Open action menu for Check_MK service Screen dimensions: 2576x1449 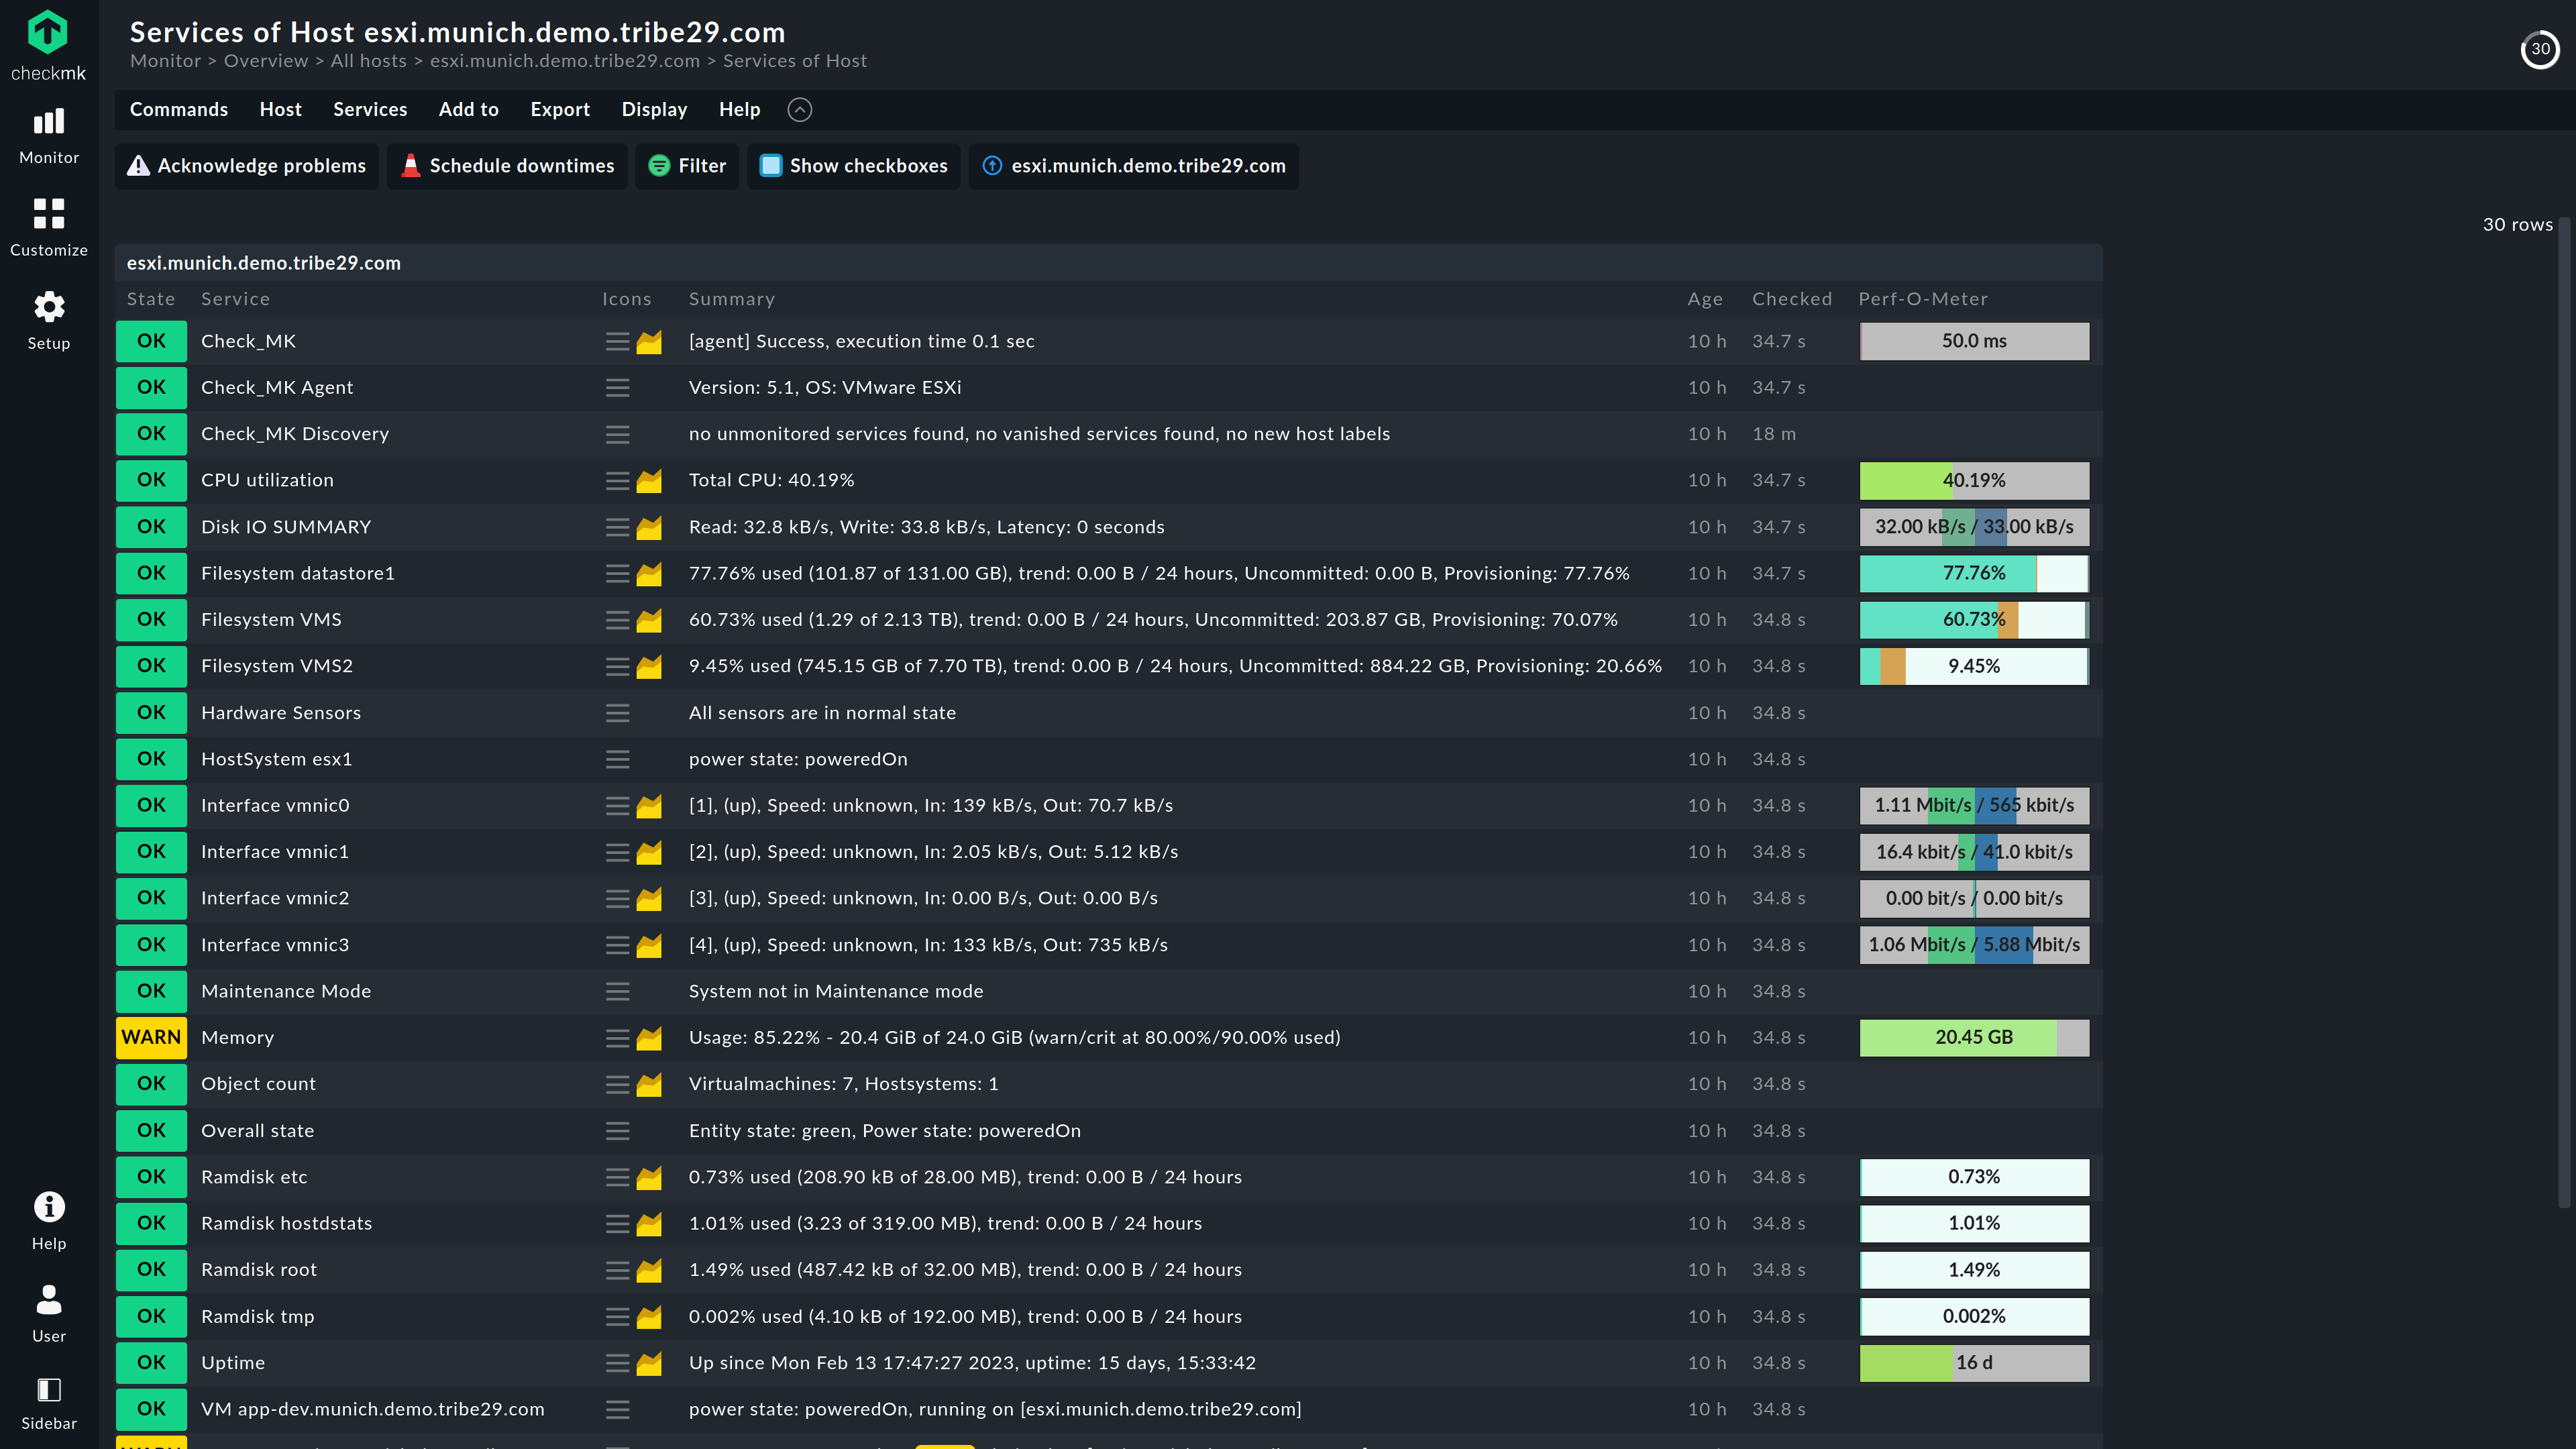tap(617, 342)
